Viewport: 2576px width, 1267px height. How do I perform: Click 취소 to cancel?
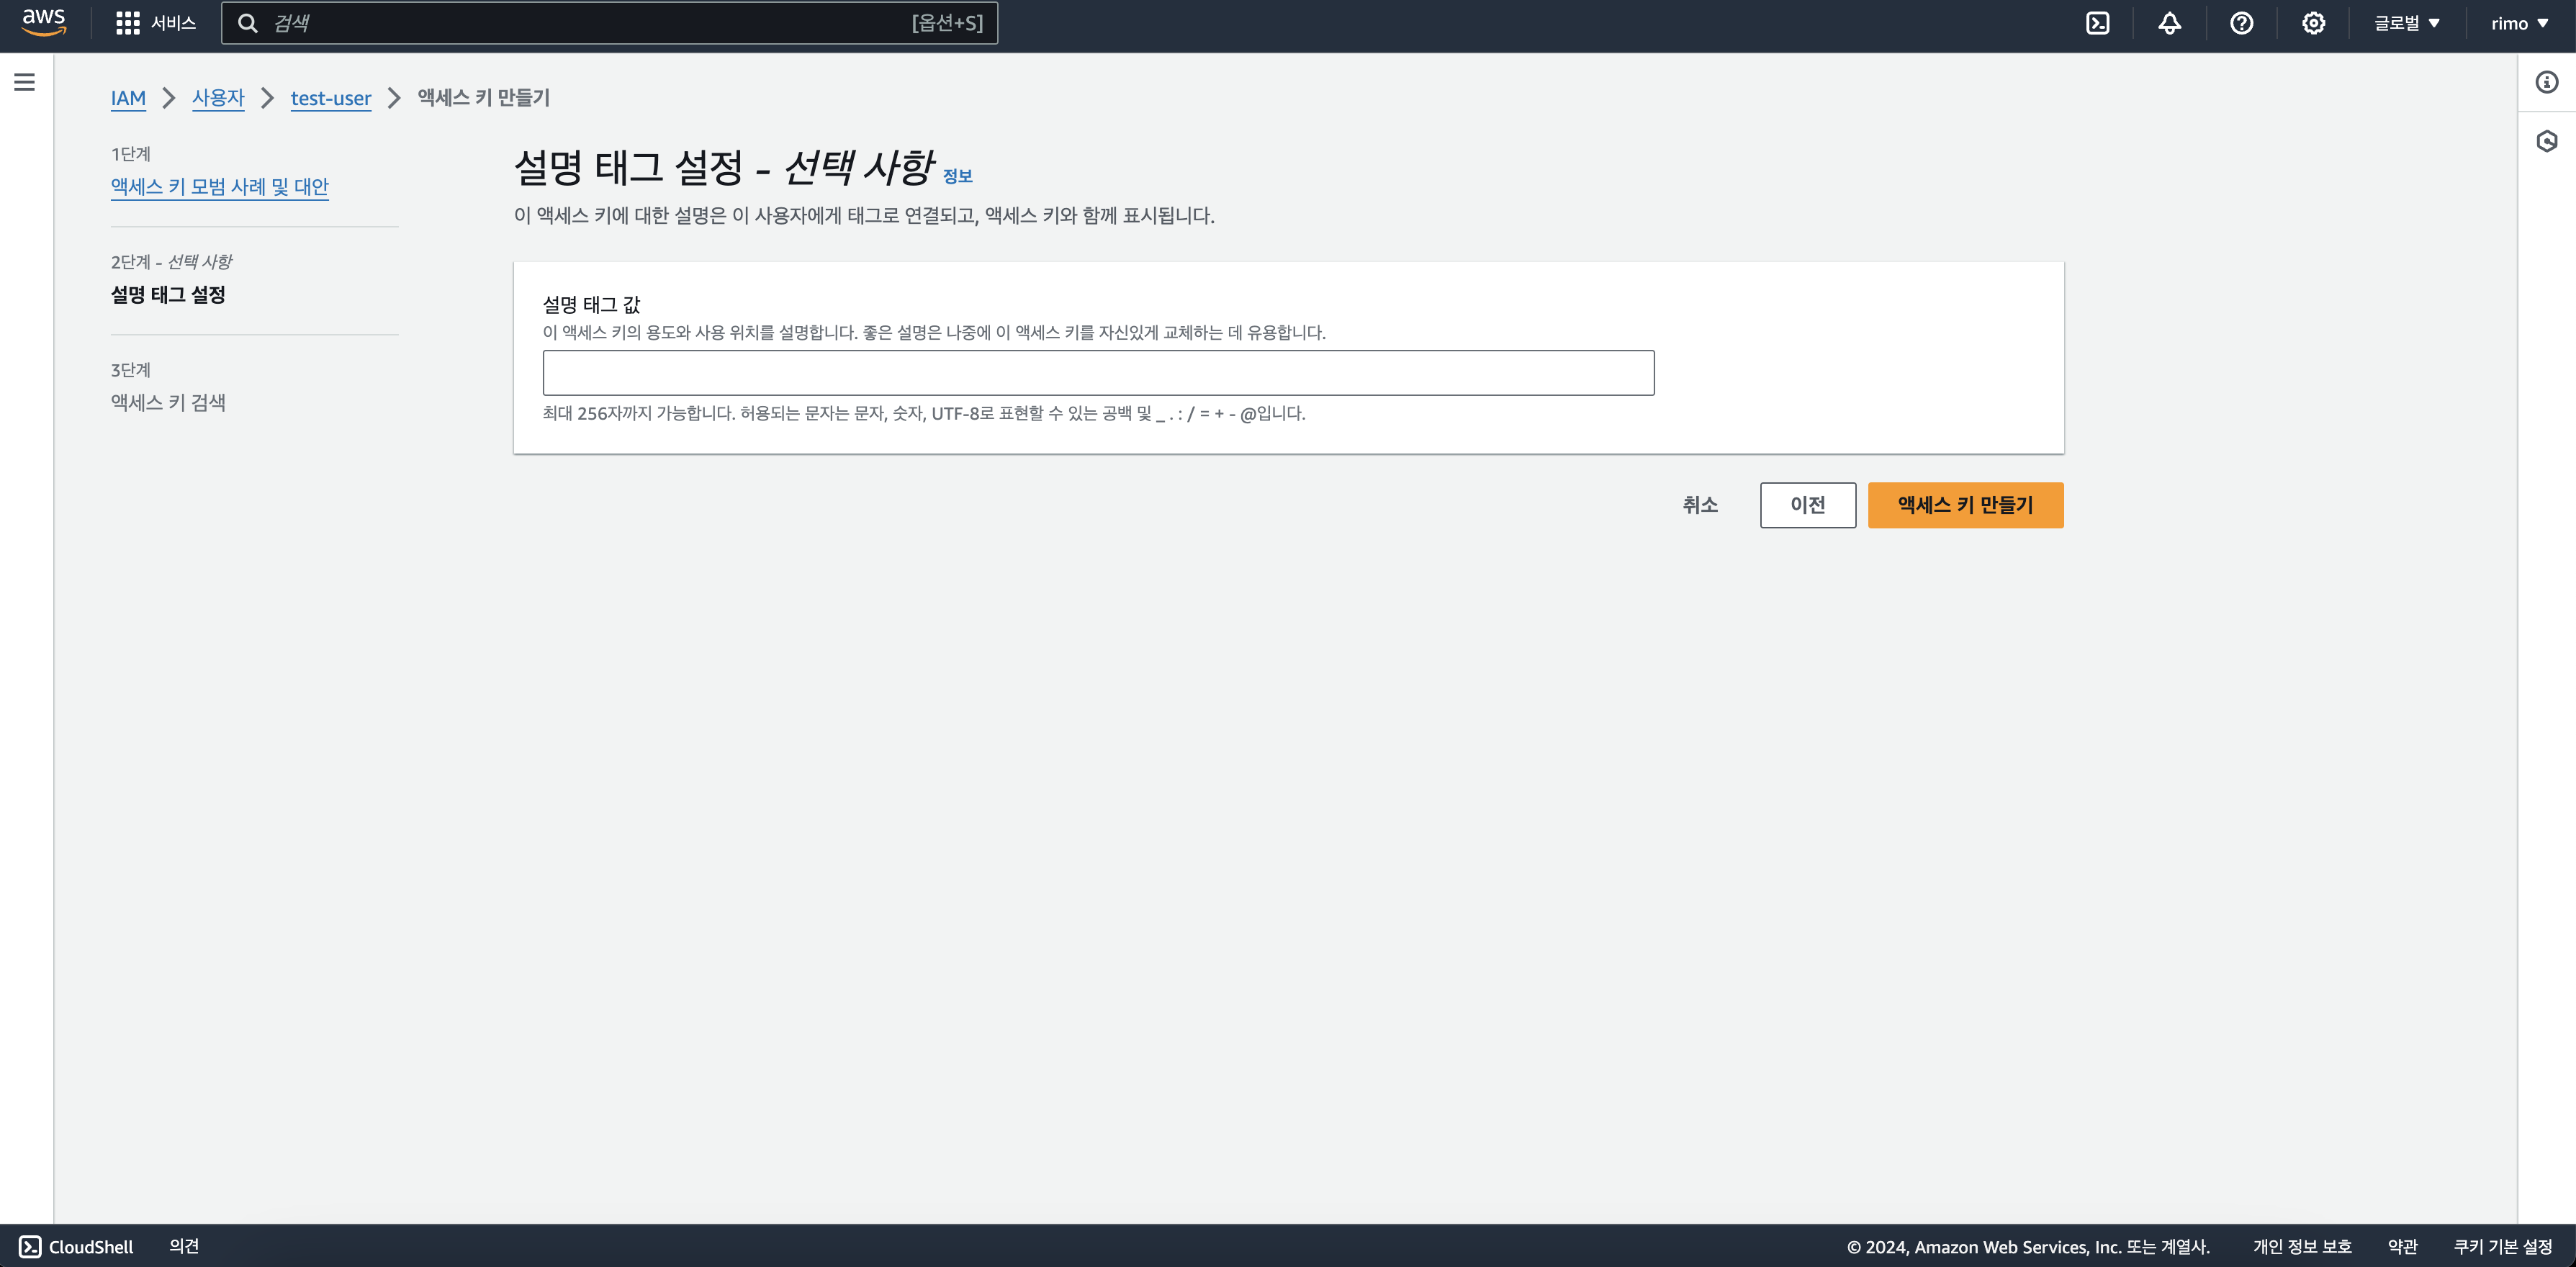click(1699, 505)
